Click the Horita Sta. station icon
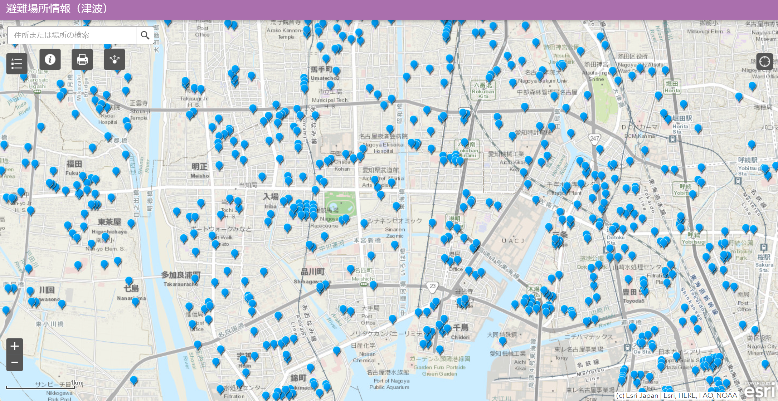778x401 pixels. tap(672, 139)
